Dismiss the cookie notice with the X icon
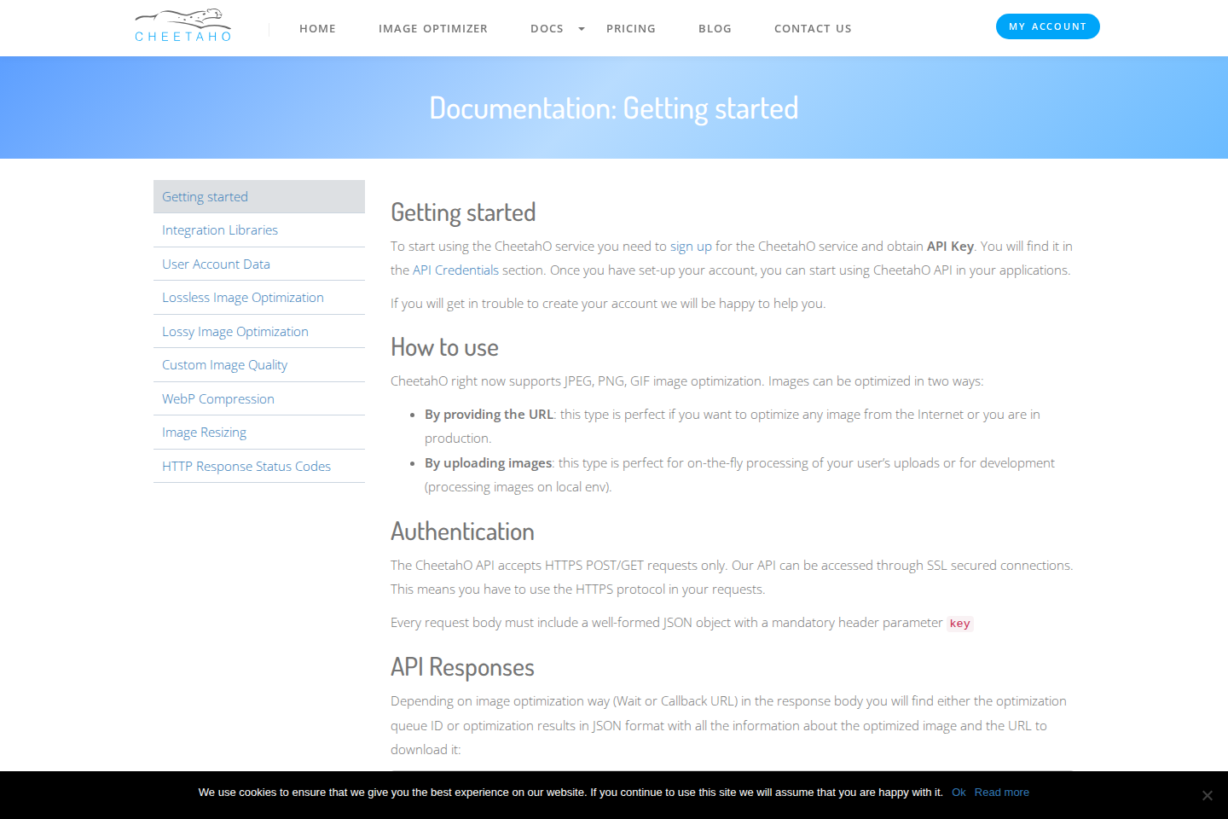This screenshot has height=819, width=1228. pos(1207,794)
